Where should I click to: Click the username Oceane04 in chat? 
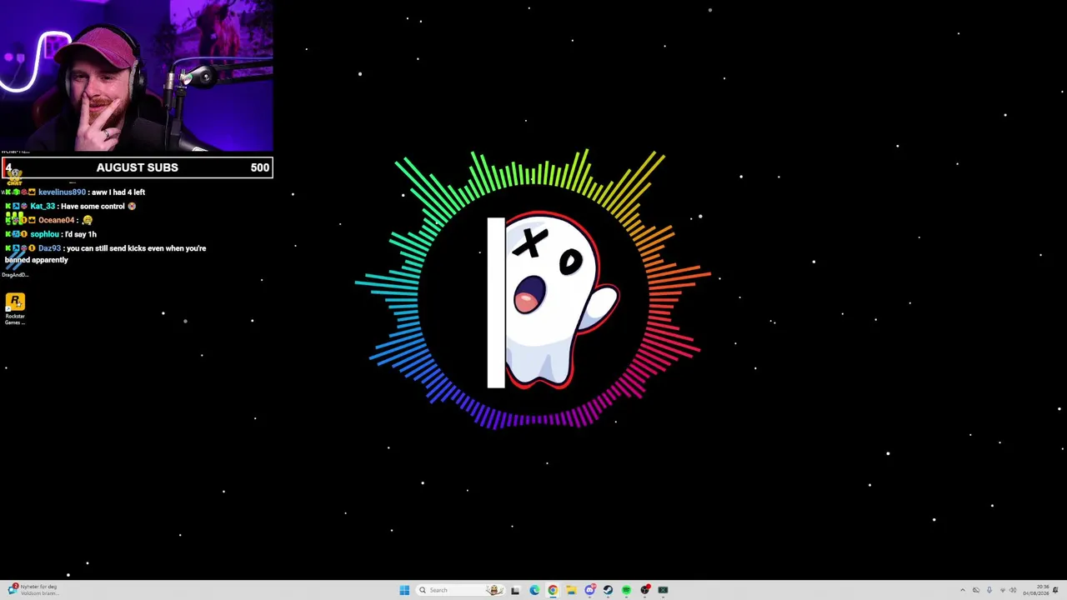(57, 220)
